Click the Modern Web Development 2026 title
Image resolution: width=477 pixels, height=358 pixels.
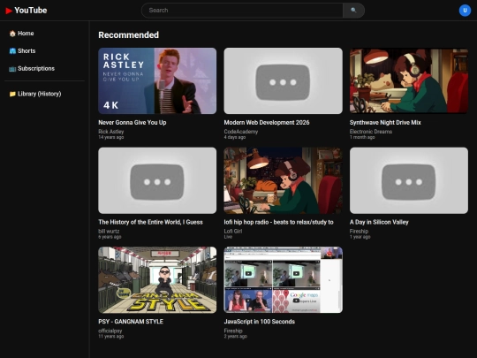pos(267,122)
